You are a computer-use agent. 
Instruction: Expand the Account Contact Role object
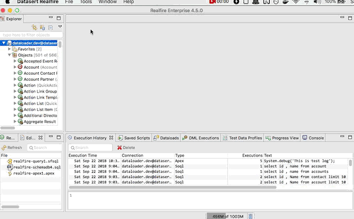tap(15, 73)
